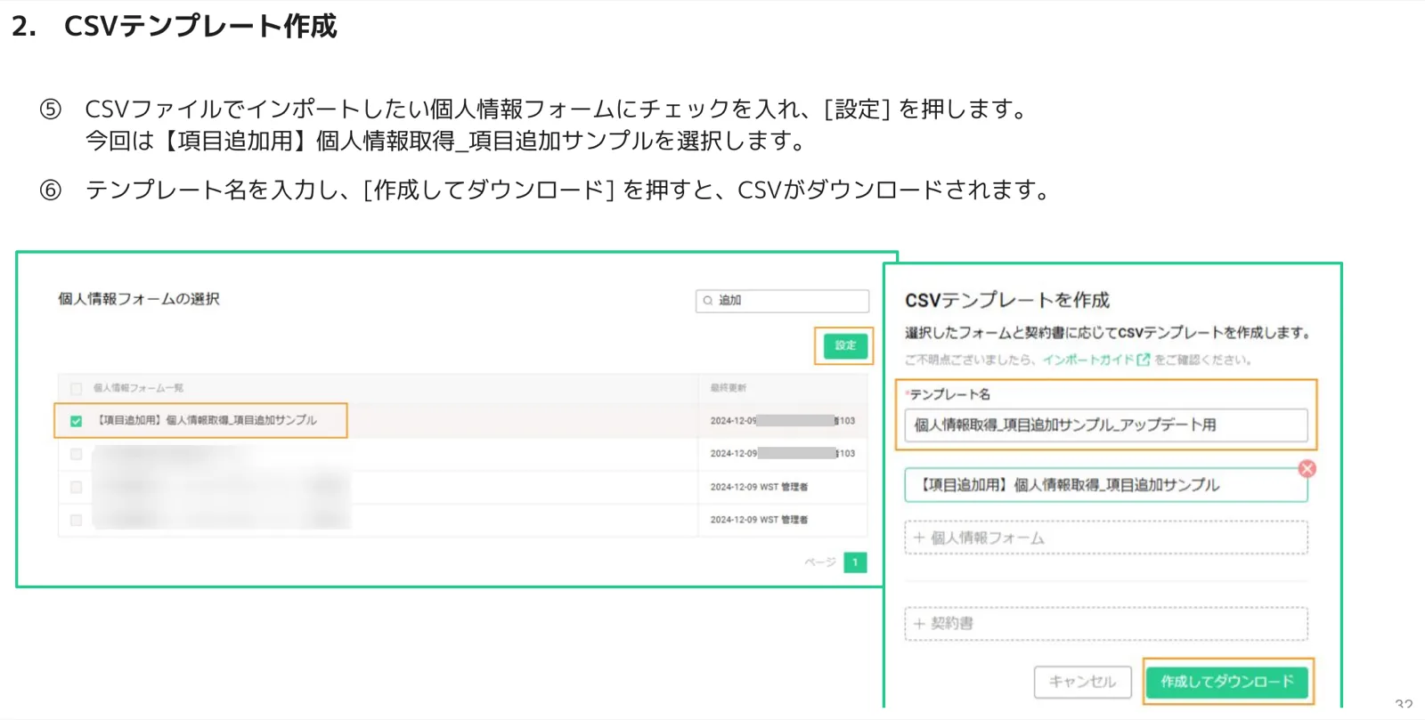The width and height of the screenshot is (1425, 720).
Task: Click the magnifier icon in the search box
Action: click(x=708, y=301)
